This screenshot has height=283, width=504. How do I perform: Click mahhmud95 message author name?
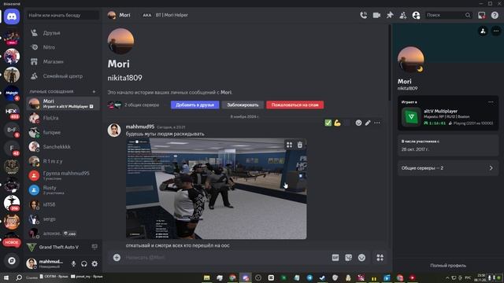(140, 127)
